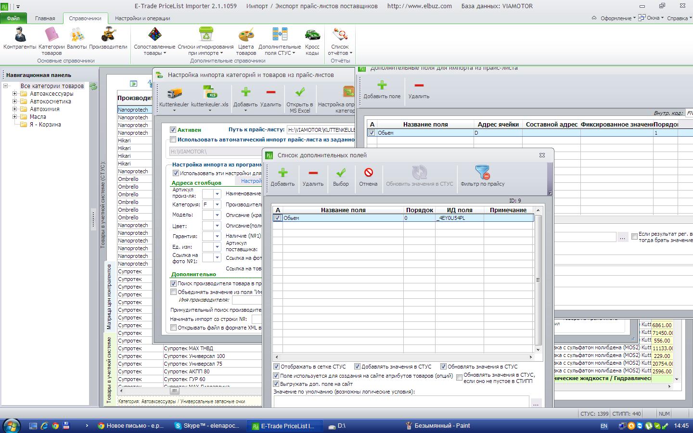Screen dimensions: 693x433
Task: Open Кросс коды in the ribbon
Action: click(312, 40)
